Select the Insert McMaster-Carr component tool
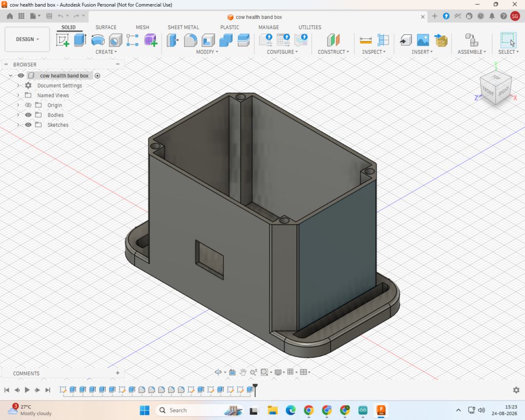 click(x=441, y=40)
